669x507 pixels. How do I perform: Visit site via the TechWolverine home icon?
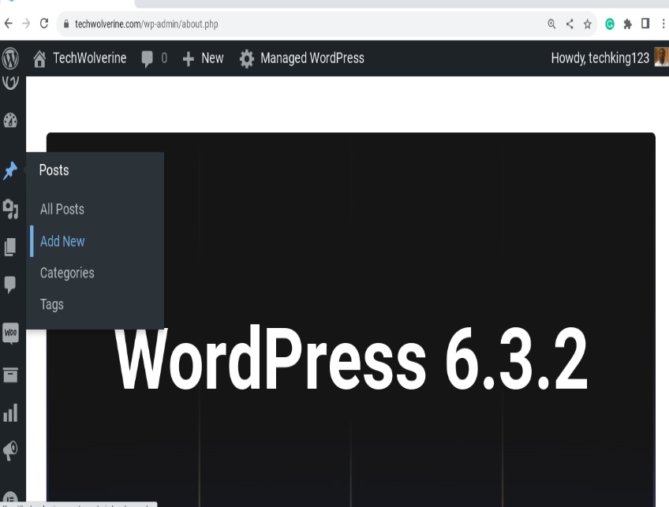tap(39, 59)
